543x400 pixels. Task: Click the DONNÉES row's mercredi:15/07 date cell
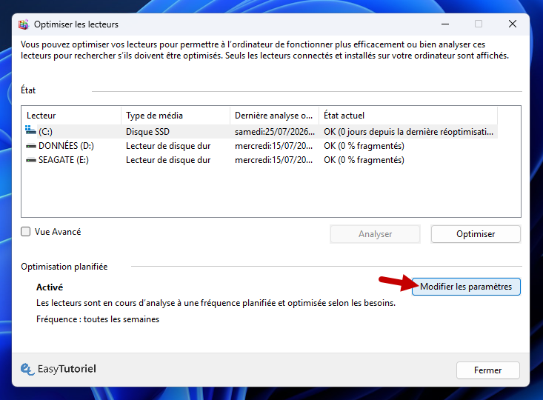[x=273, y=146]
